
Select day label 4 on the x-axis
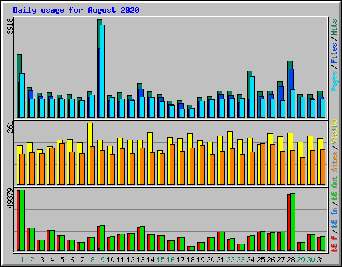coord(52,260)
